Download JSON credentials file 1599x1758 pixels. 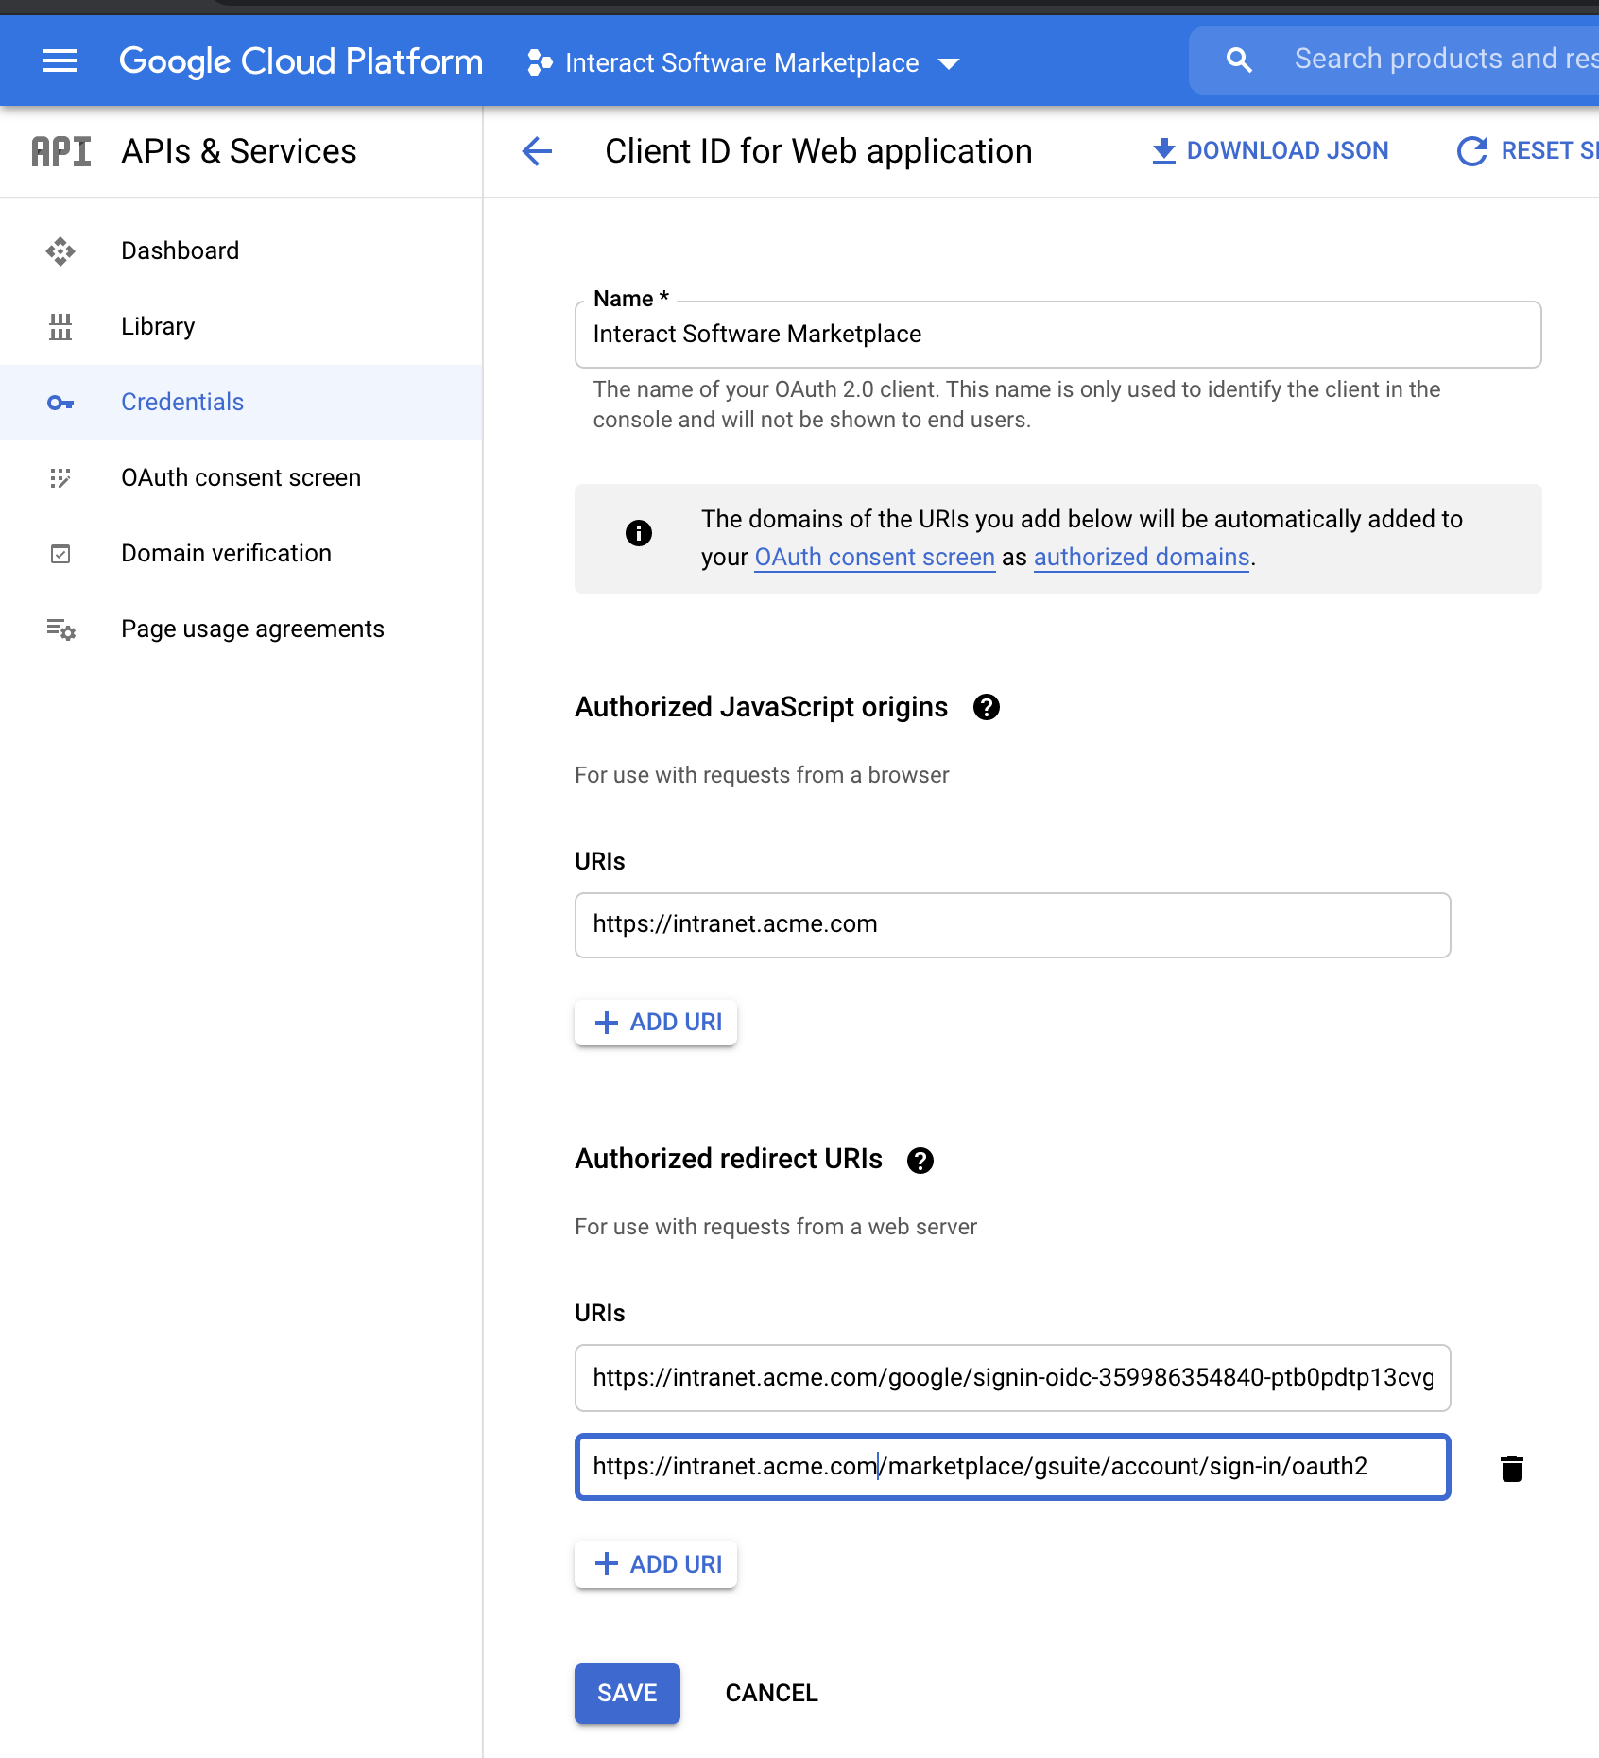1270,151
